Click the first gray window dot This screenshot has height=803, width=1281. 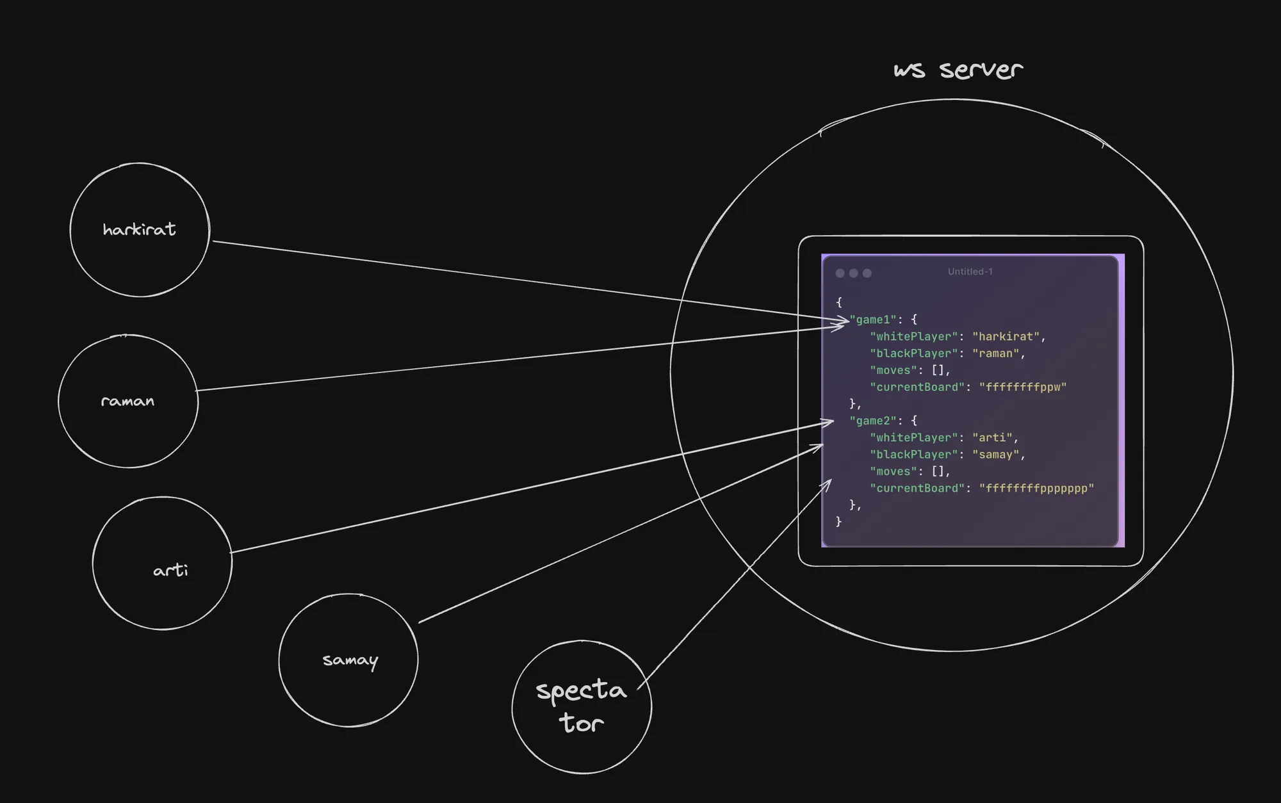(x=840, y=273)
